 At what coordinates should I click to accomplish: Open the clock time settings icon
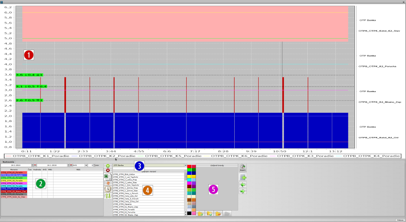108,189
